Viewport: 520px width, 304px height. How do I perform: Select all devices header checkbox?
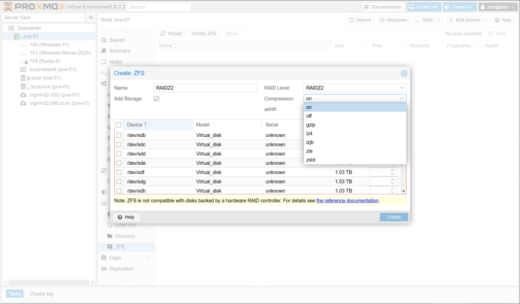click(x=119, y=125)
